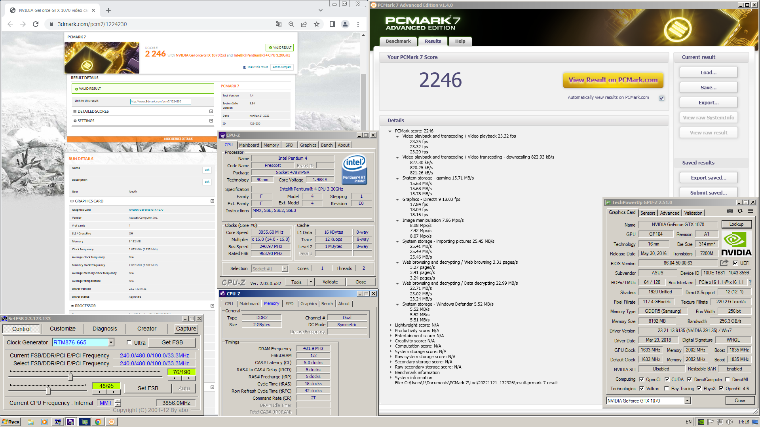Expand DETAILED SCORES section on 3dmark page
This screenshot has height=427, width=760.
[x=211, y=111]
